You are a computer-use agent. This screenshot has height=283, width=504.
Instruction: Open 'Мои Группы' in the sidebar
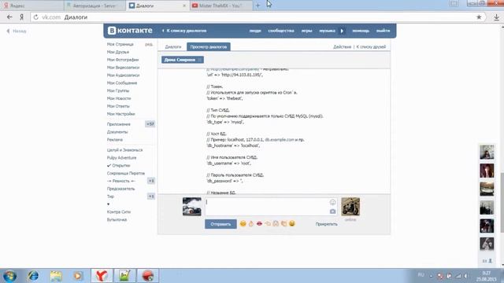tap(118, 90)
